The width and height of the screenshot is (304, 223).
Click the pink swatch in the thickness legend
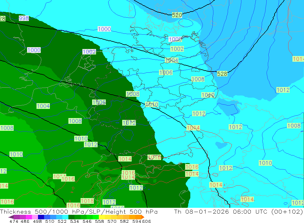[35, 217]
